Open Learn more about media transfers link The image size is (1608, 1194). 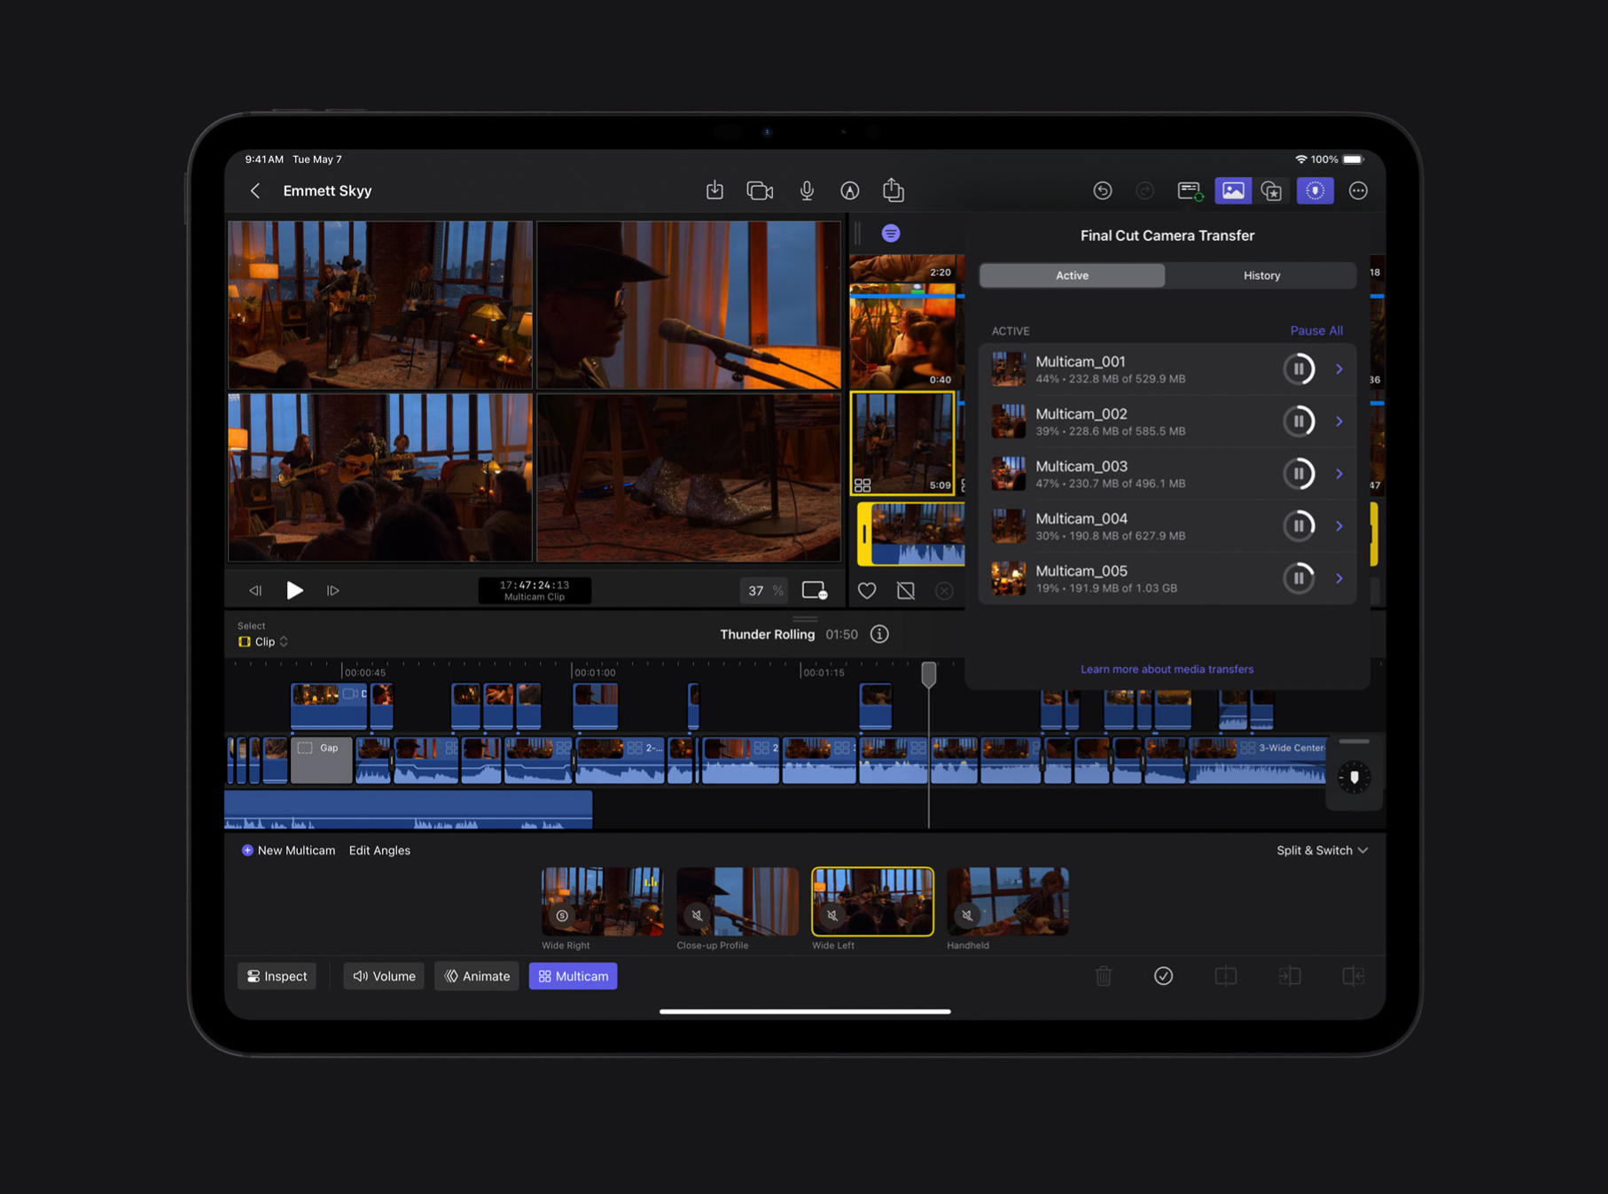[x=1167, y=669]
